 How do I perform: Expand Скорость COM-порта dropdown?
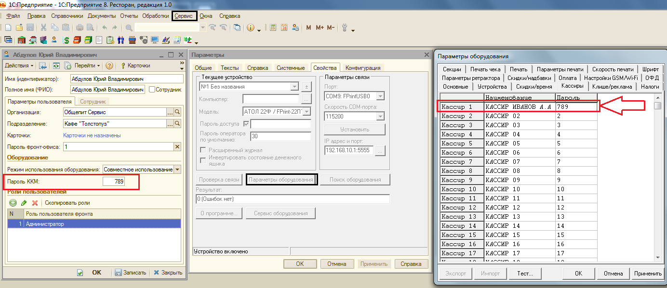pyautogui.click(x=380, y=117)
